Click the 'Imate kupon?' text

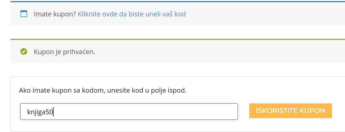point(55,14)
